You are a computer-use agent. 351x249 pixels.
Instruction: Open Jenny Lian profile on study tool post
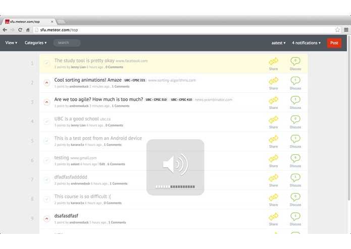[78, 67]
